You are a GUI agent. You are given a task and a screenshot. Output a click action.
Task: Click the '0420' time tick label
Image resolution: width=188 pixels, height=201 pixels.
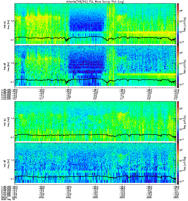pos(41,197)
